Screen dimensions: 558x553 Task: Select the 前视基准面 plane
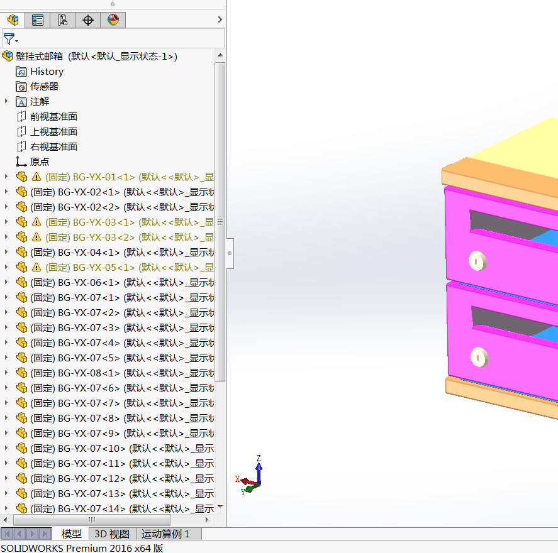click(53, 117)
